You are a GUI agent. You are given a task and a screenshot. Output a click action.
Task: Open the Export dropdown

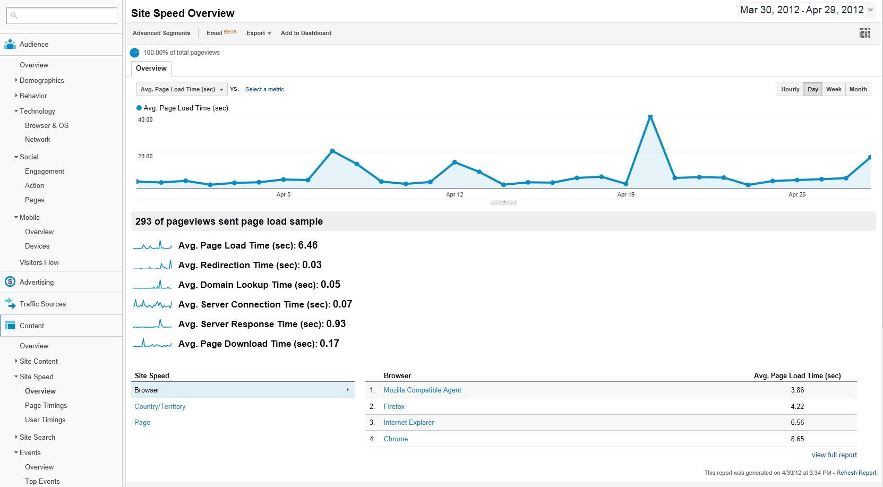(259, 33)
